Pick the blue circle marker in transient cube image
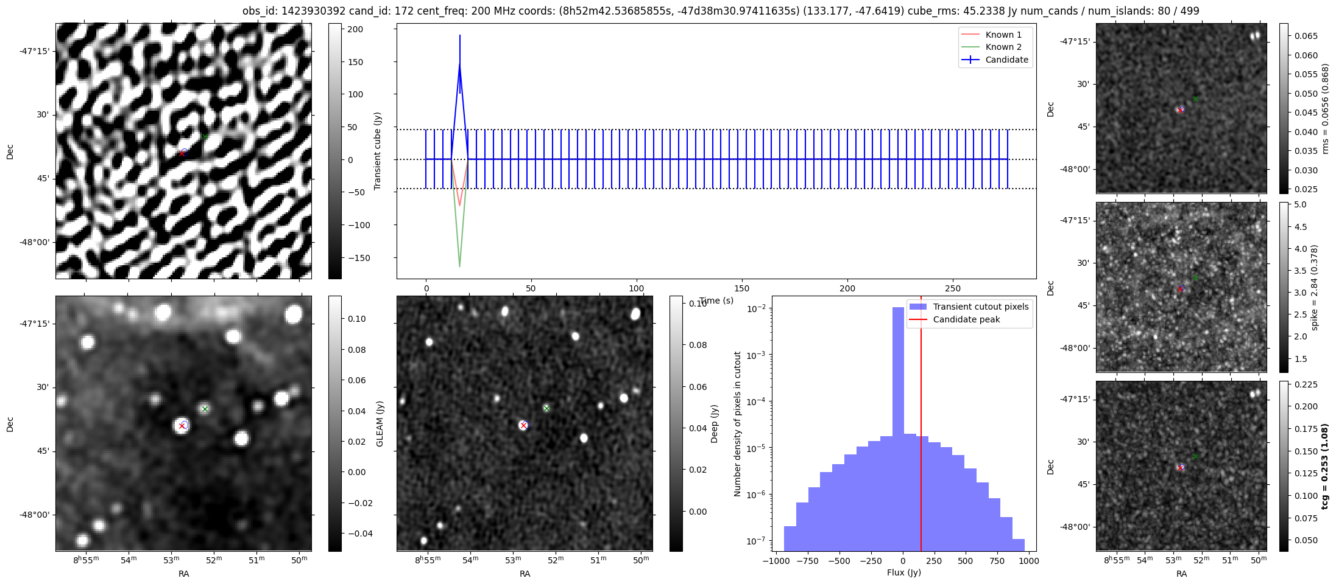Viewport: 1336px width, 584px height. point(185,151)
